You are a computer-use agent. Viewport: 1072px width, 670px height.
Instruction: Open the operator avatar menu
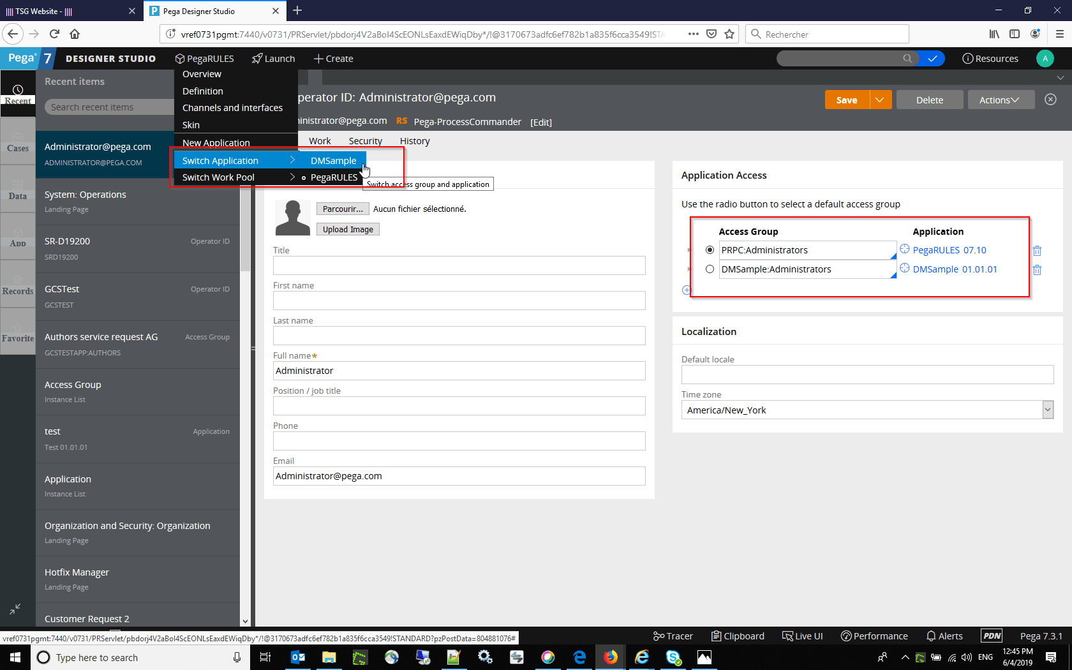(1045, 59)
